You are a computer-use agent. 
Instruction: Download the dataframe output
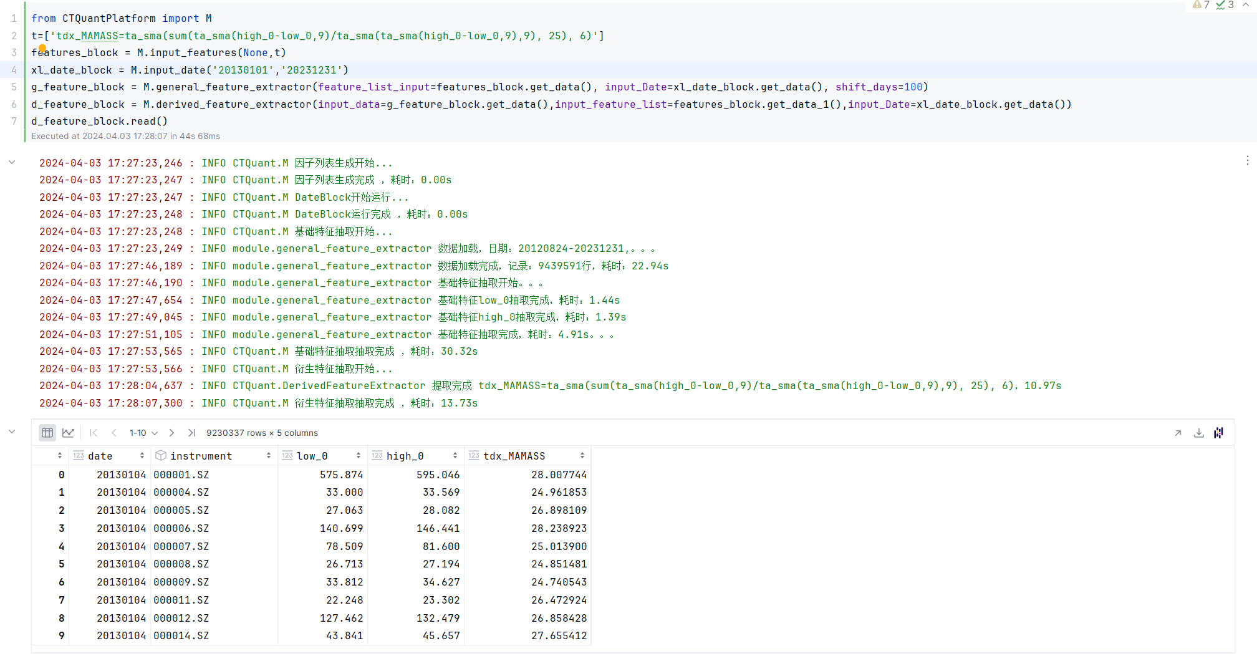[1198, 433]
